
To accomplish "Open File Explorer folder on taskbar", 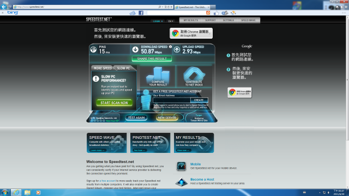I will click(27, 192).
